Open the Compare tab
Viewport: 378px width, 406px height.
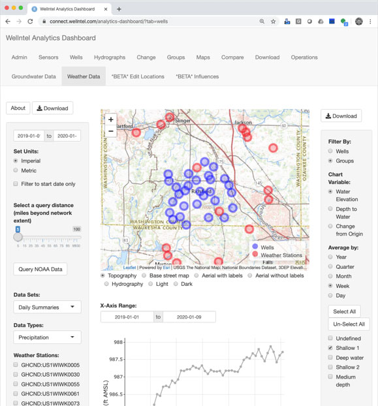tap(232, 57)
